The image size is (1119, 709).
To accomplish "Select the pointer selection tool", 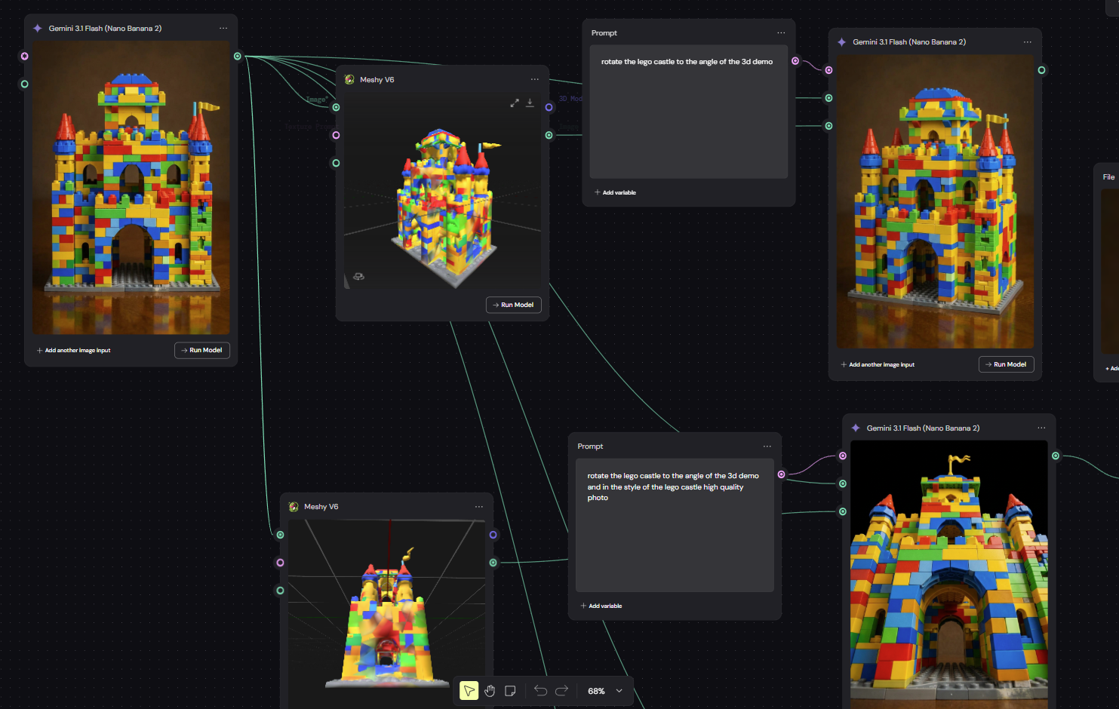I will [x=469, y=690].
